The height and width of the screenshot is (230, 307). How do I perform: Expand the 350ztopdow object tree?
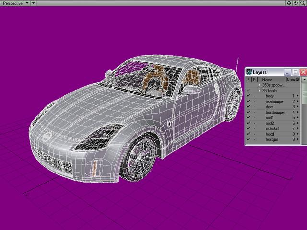[260, 85]
